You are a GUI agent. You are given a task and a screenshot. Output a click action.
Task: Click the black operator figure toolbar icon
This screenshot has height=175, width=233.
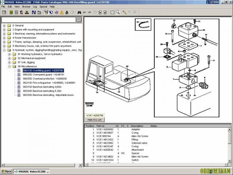tap(67, 12)
